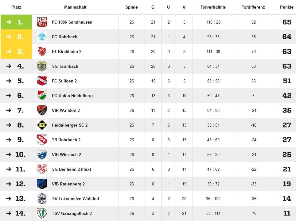Click the Torverhältnis column header
This screenshot has width=296, height=221.
[x=213, y=7]
